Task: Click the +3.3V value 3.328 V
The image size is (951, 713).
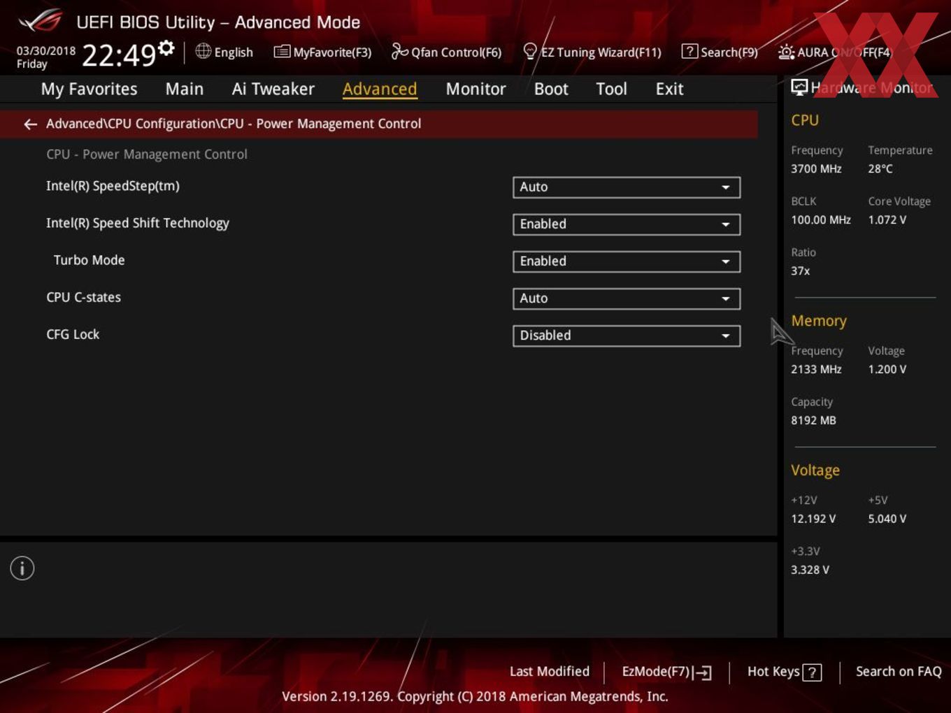Action: coord(810,570)
